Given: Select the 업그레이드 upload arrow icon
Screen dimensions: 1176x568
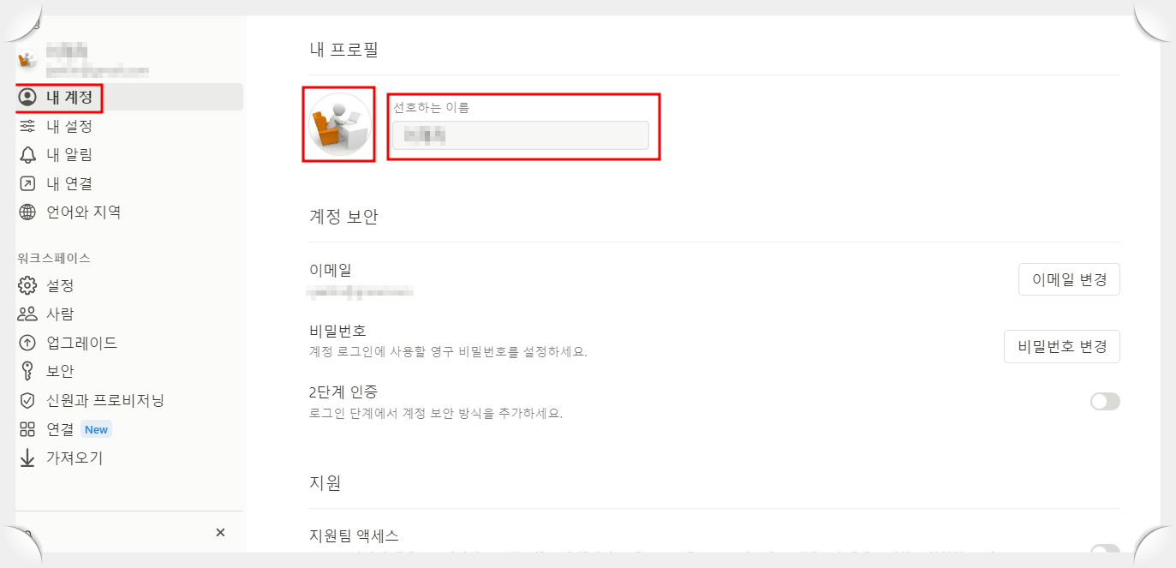Looking at the screenshot, I should pyautogui.click(x=29, y=342).
